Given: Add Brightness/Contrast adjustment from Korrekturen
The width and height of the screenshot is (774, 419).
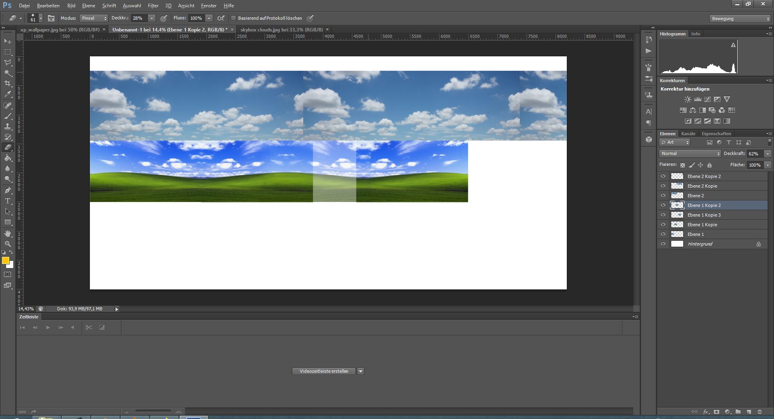Looking at the screenshot, I should (x=688, y=99).
